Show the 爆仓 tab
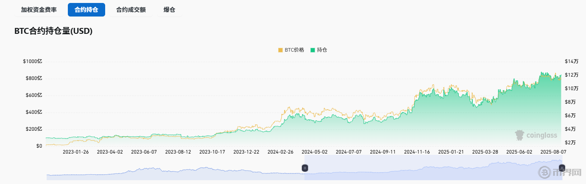Image resolution: width=586 pixels, height=184 pixels. point(170,10)
